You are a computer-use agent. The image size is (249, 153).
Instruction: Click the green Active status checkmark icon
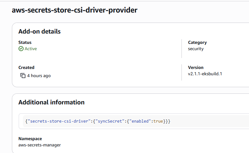pos(21,49)
